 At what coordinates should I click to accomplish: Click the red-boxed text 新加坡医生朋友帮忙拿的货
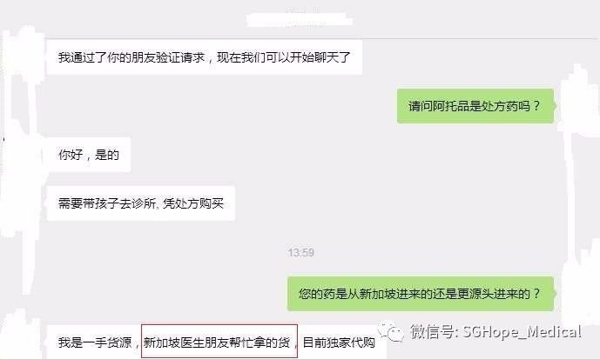point(219,342)
